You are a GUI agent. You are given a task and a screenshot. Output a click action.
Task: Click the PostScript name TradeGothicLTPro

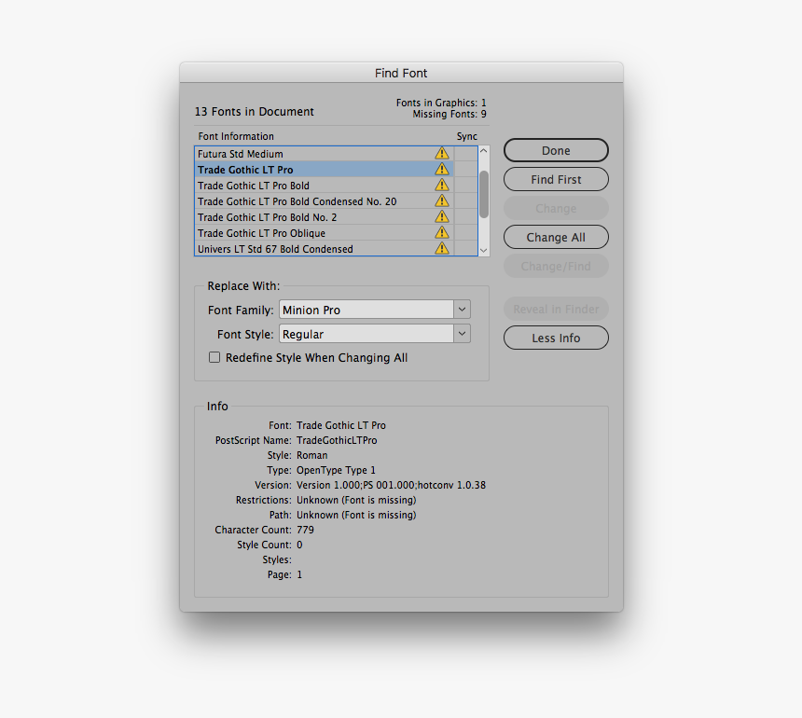coord(337,440)
